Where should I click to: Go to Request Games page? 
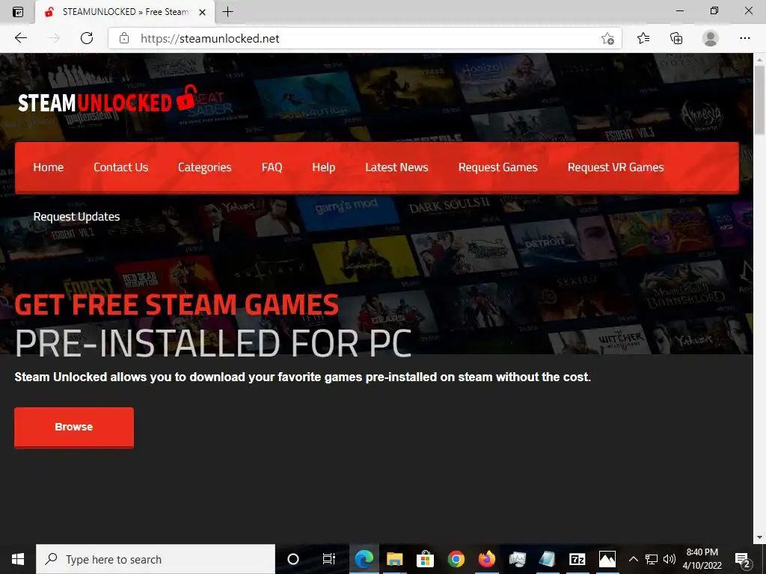coord(497,167)
